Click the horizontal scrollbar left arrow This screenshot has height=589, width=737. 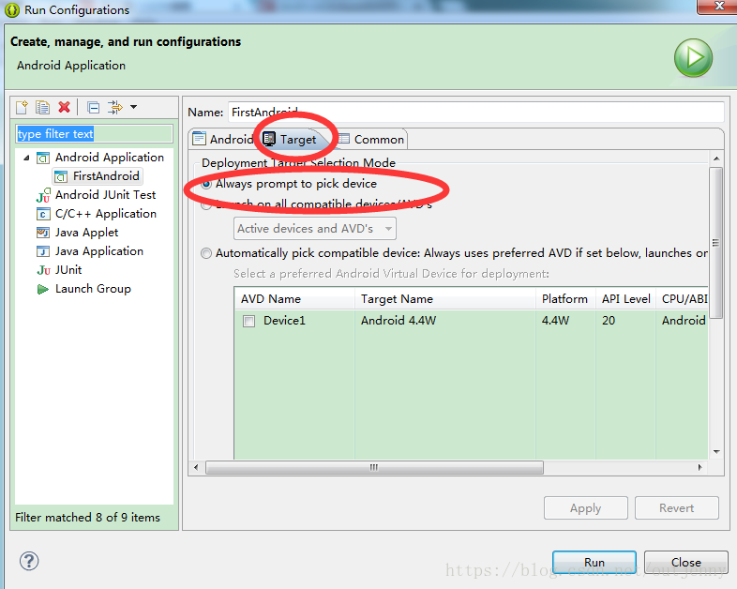pyautogui.click(x=196, y=468)
